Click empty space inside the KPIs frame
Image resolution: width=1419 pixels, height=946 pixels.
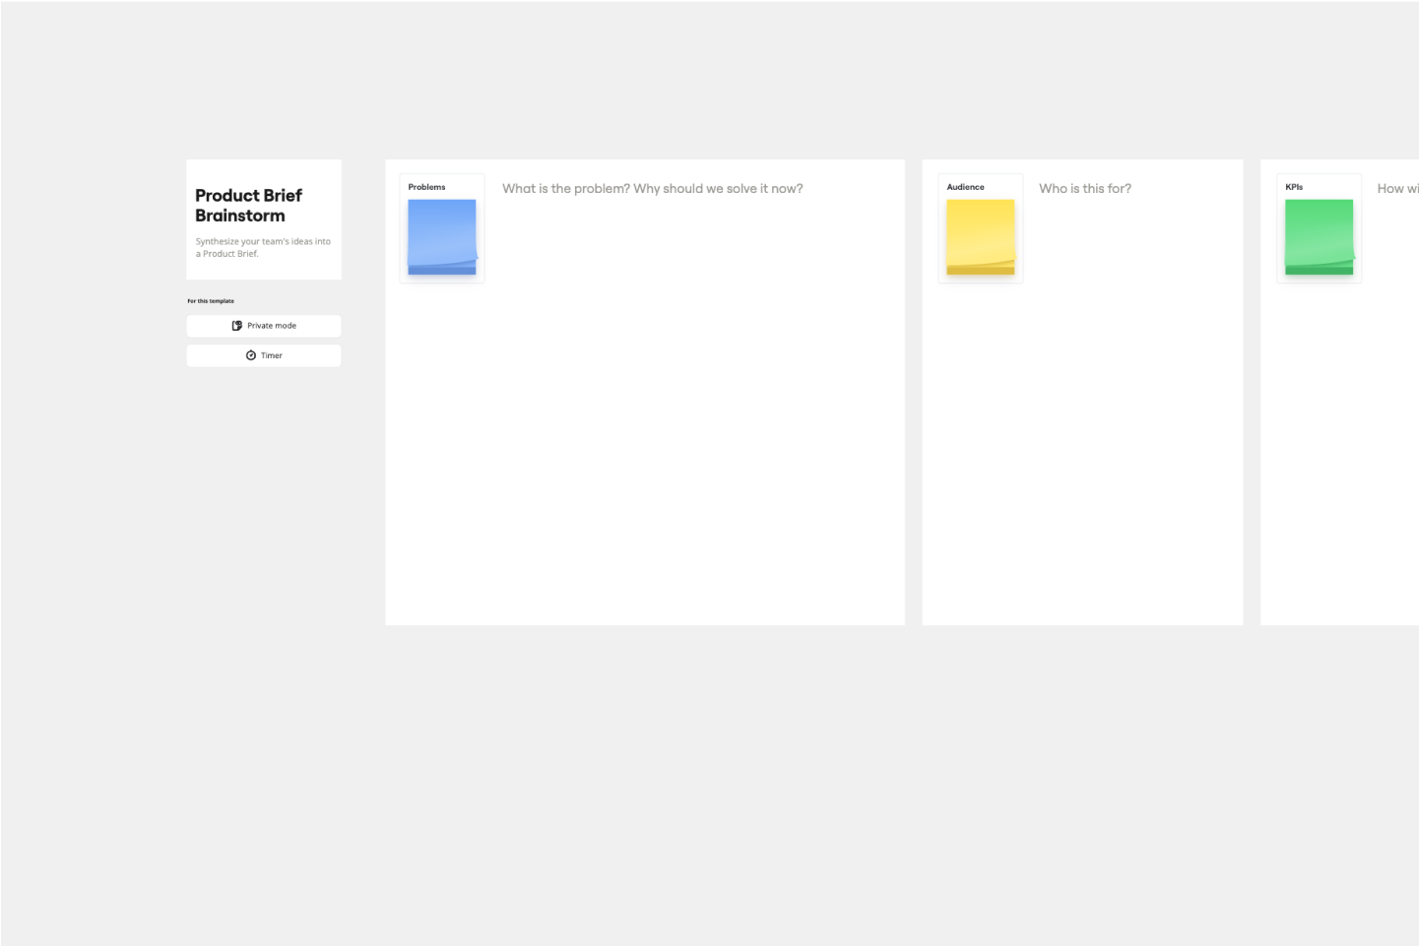pos(1339,443)
